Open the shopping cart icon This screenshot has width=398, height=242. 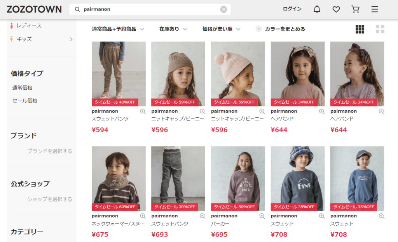(355, 9)
